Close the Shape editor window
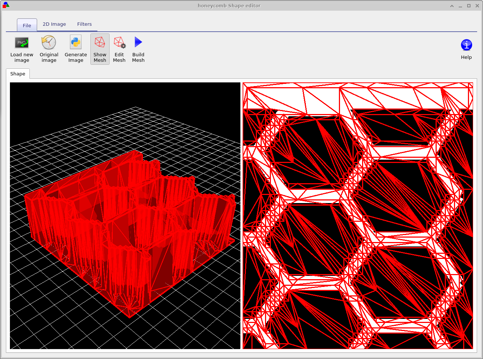The width and height of the screenshot is (483, 359). click(477, 6)
